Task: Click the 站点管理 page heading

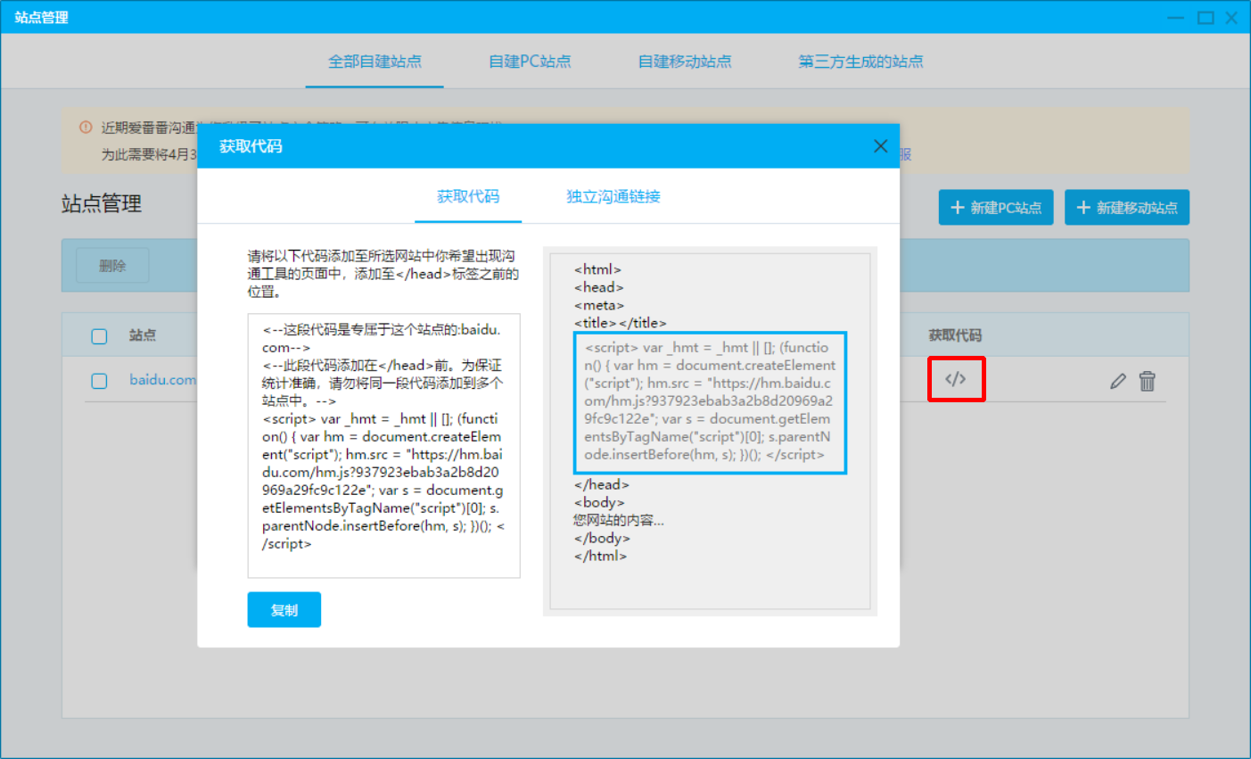Action: pyautogui.click(x=102, y=204)
